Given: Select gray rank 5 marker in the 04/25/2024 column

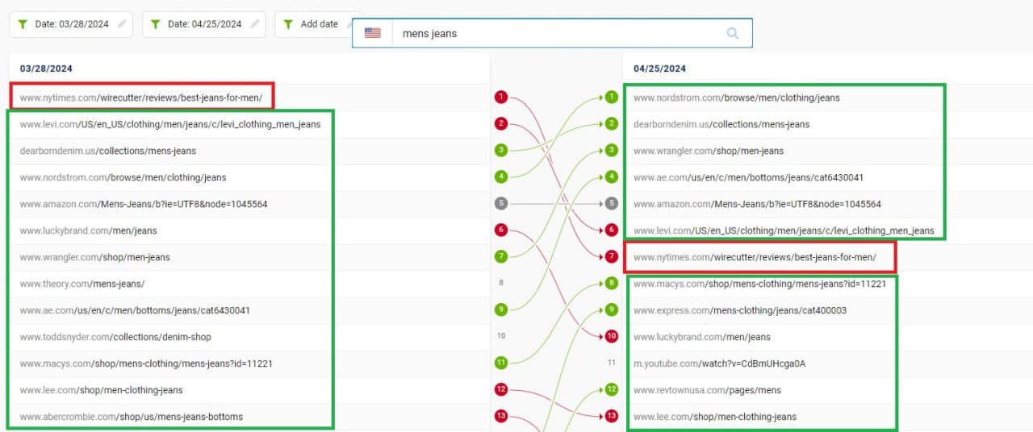Looking at the screenshot, I should point(612,204).
